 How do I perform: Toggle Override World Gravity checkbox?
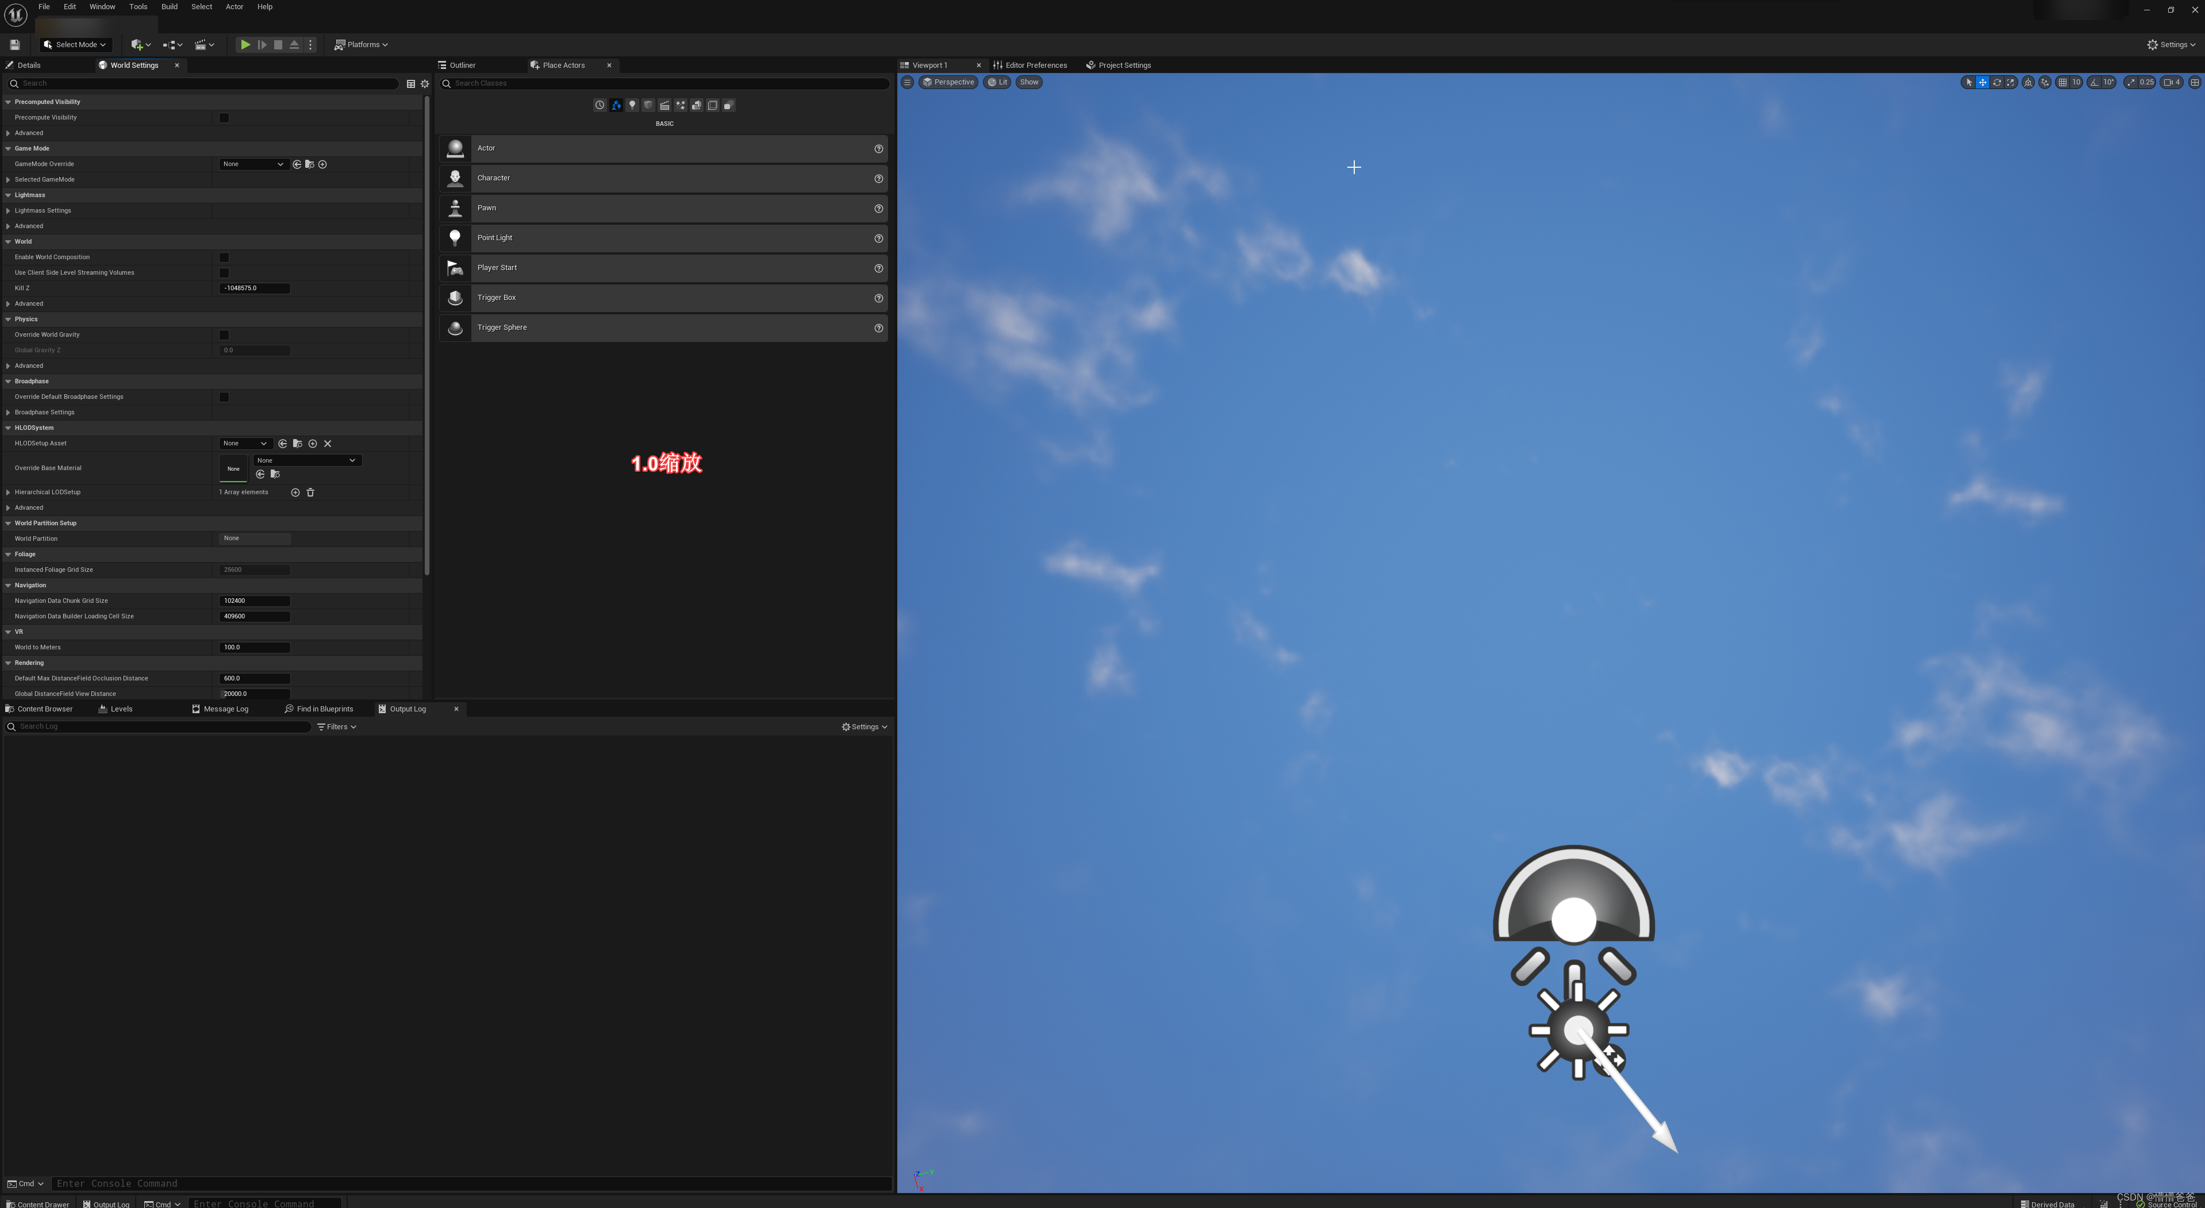click(x=224, y=334)
